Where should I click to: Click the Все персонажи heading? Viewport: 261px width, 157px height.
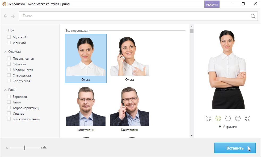click(x=76, y=31)
